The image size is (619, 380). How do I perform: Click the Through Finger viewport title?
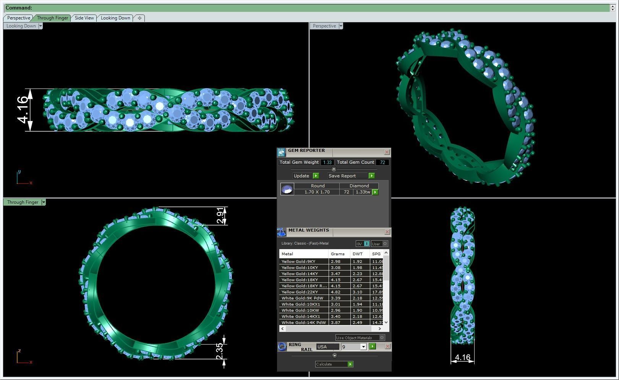pos(23,202)
